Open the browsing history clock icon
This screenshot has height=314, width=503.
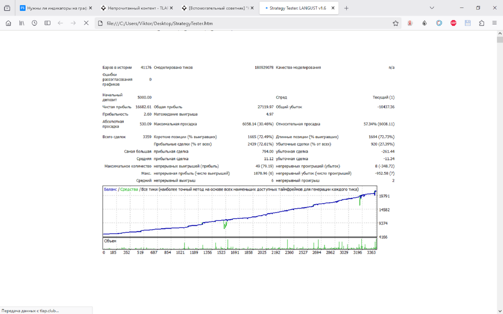(x=34, y=23)
